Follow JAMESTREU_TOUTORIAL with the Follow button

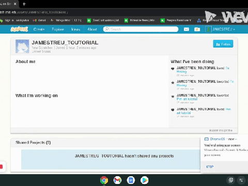[x=223, y=44]
